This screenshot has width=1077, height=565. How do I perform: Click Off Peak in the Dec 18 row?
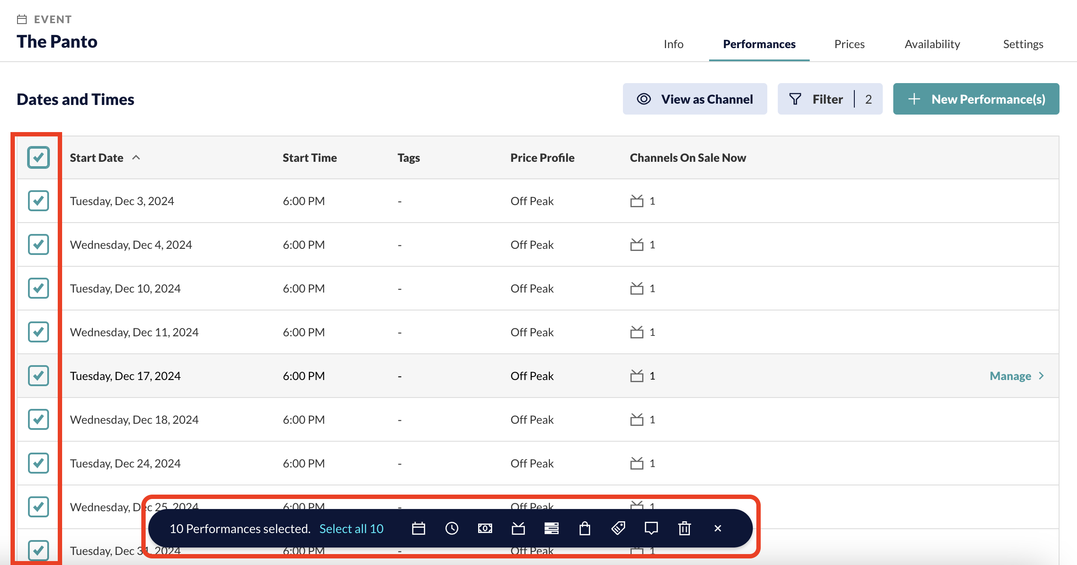tap(532, 420)
